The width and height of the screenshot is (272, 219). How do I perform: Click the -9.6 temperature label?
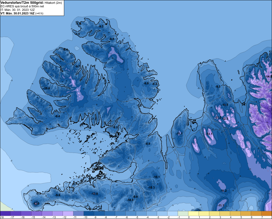[x=58, y=195]
